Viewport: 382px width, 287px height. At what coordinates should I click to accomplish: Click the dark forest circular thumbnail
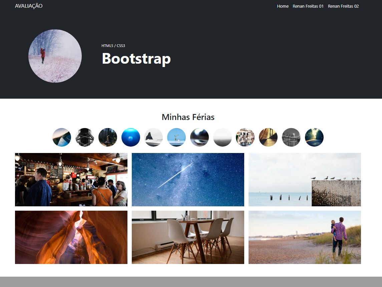click(x=107, y=137)
